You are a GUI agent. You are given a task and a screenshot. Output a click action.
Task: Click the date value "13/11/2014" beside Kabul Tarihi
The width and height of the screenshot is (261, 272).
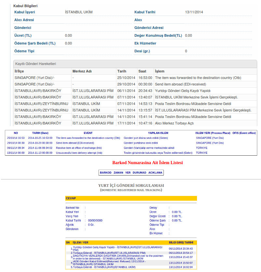[194, 12]
